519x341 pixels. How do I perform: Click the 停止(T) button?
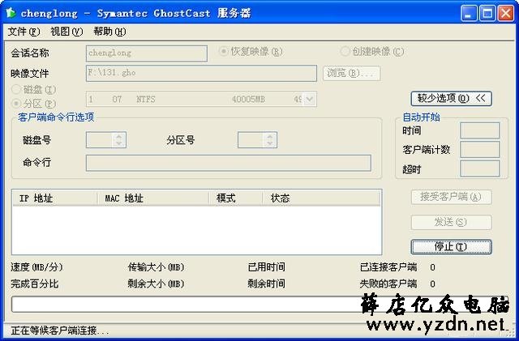pyautogui.click(x=451, y=247)
